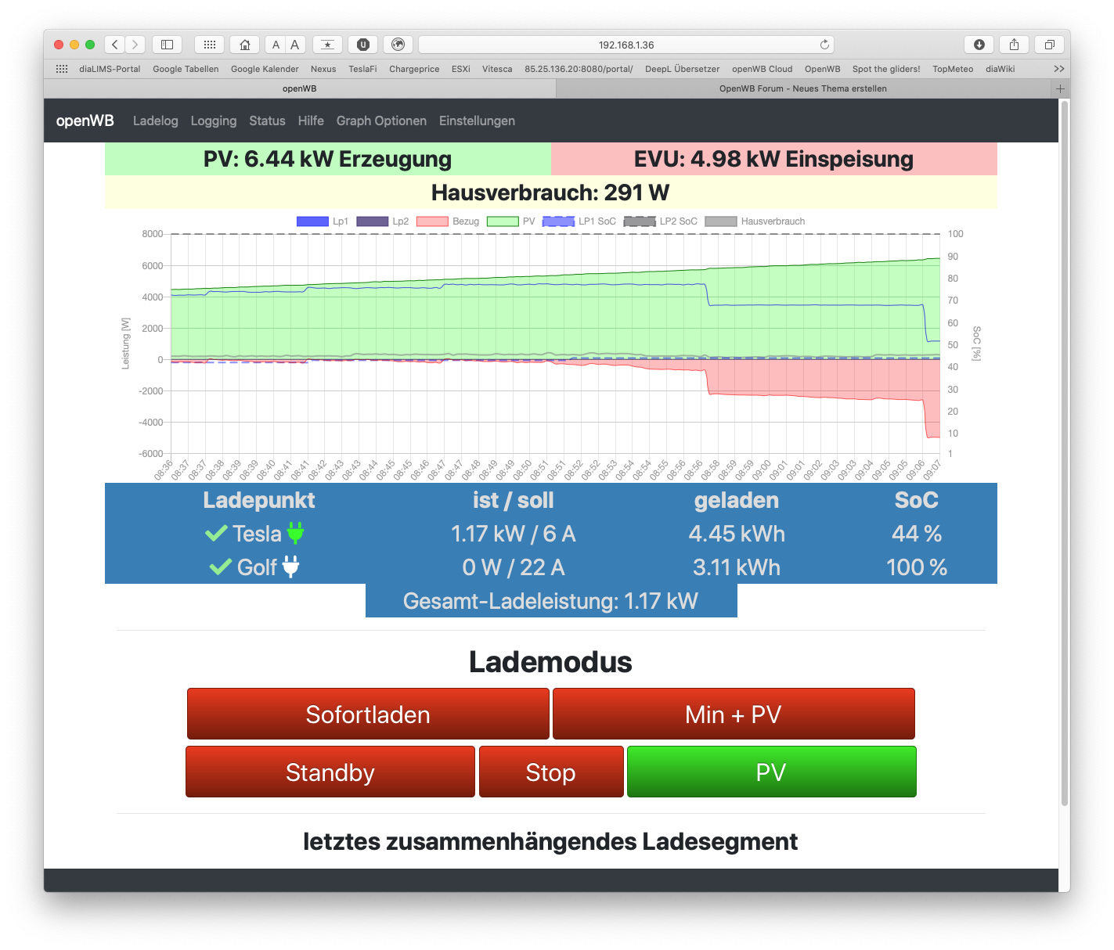The image size is (1114, 950).
Task: Click the globe extension icon in toolbar
Action: pos(398,45)
